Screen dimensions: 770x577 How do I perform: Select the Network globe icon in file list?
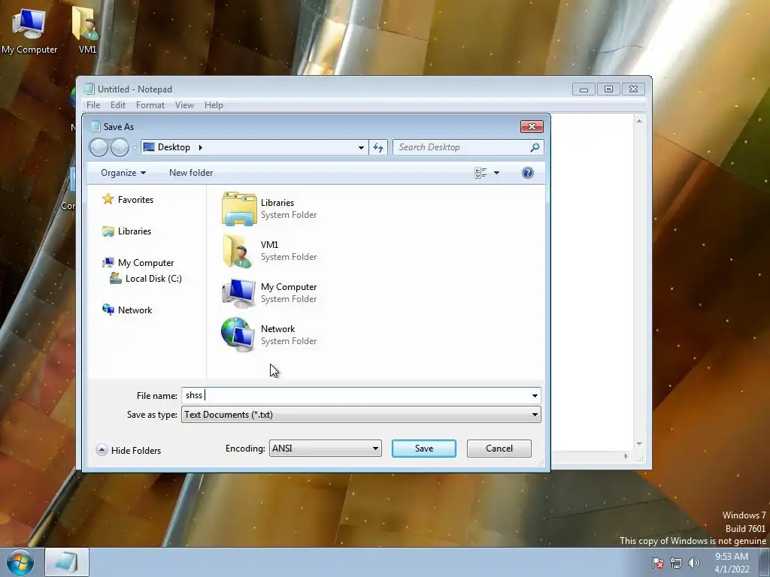click(238, 334)
